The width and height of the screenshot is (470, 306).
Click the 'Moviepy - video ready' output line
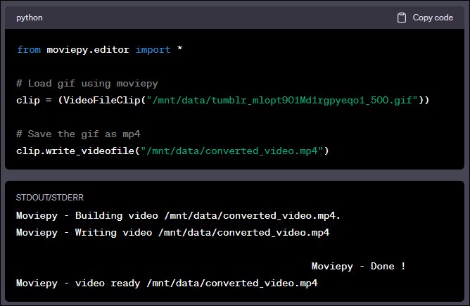[167, 283]
